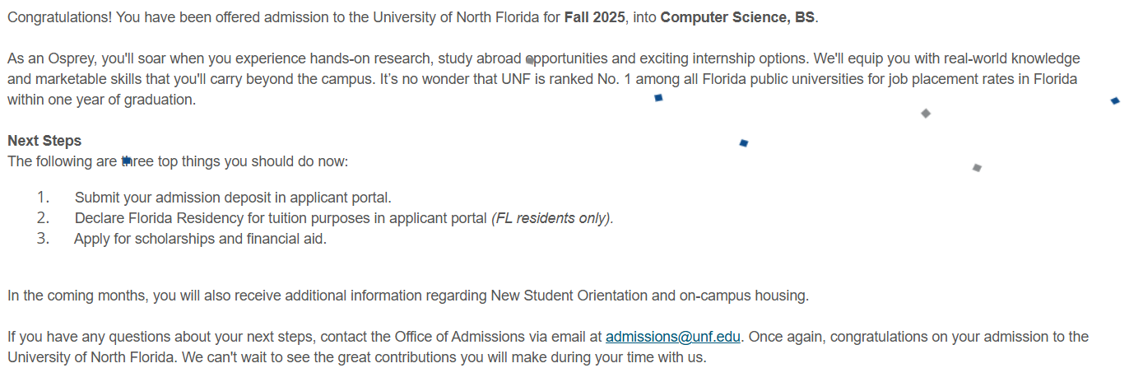Click list item 'Declare Florida Residency for tuition purposes'
1143x382 pixels.
click(x=281, y=218)
